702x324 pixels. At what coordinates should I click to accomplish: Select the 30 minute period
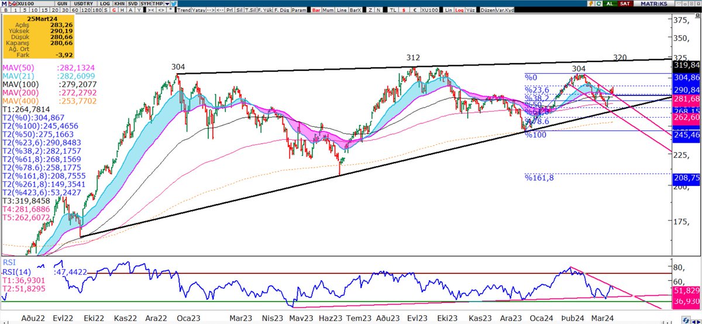point(65,10)
